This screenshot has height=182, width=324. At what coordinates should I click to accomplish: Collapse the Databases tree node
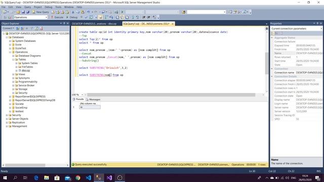pos(7,37)
